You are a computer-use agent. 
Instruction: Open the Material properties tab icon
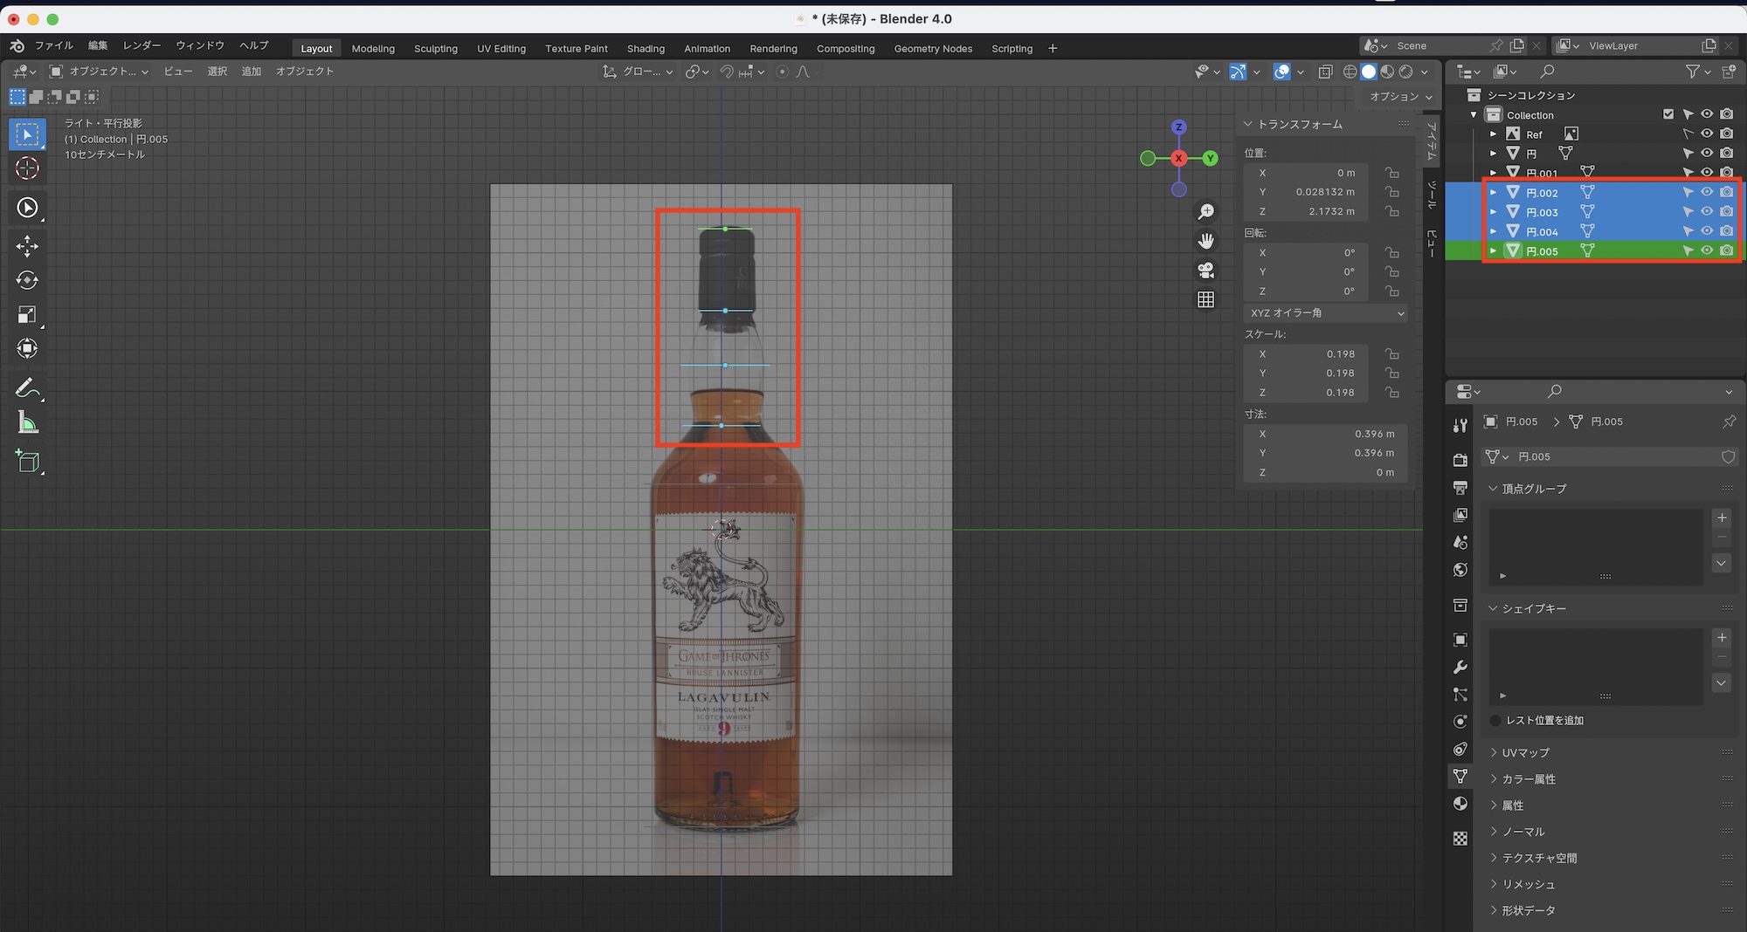[x=1460, y=804]
